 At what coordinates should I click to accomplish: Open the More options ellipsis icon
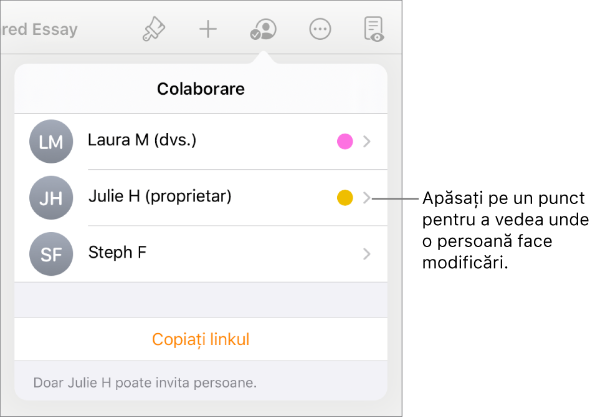[320, 29]
